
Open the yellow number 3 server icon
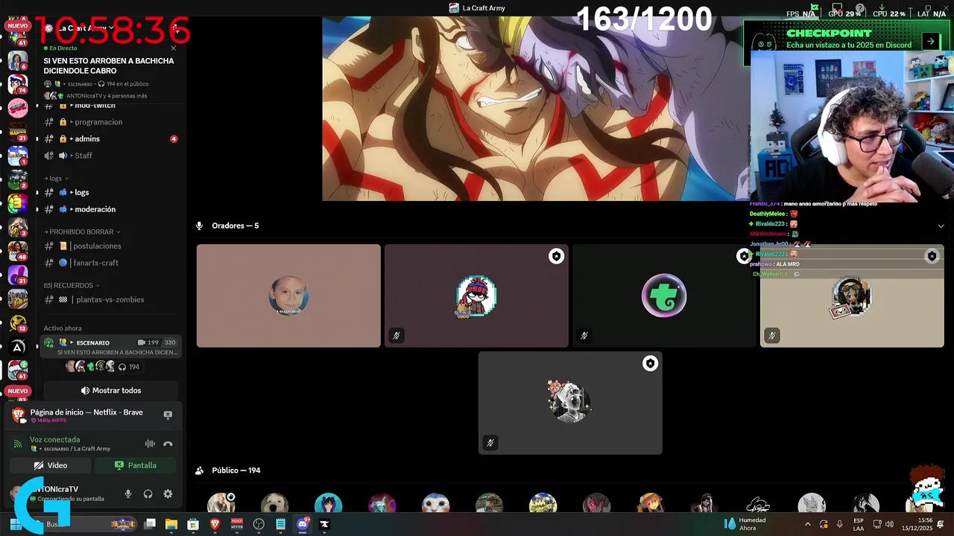tap(17, 203)
